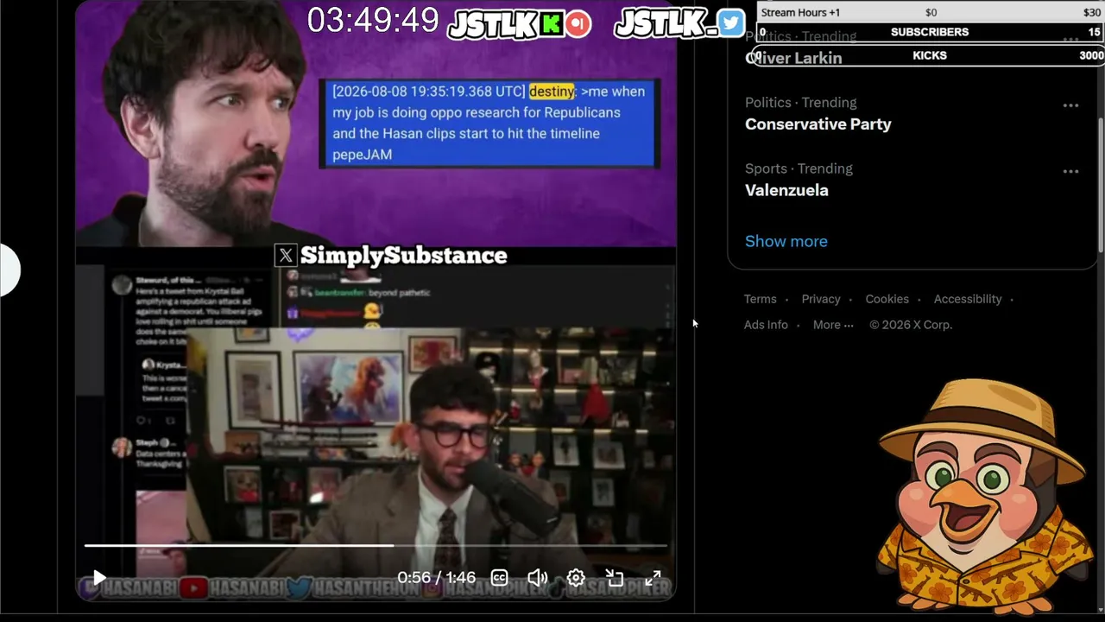Open the Privacy footer link
Screen dimensions: 1105x622
pos(821,299)
